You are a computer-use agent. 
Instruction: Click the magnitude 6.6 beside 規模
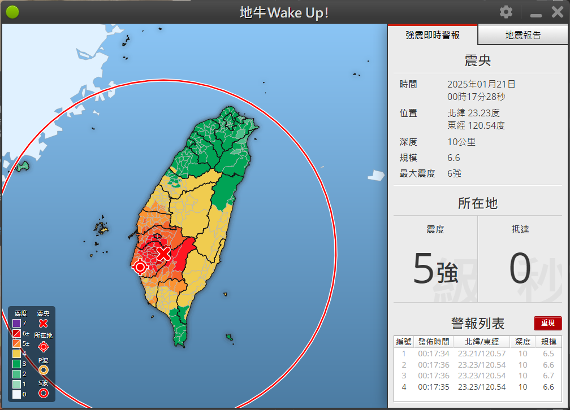pos(454,158)
